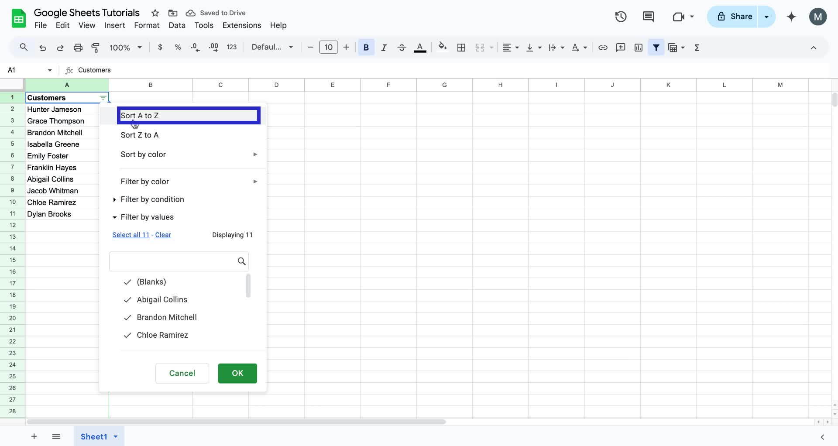Viewport: 838px width, 446px height.
Task: Open the font size dropdown
Action: [x=328, y=47]
